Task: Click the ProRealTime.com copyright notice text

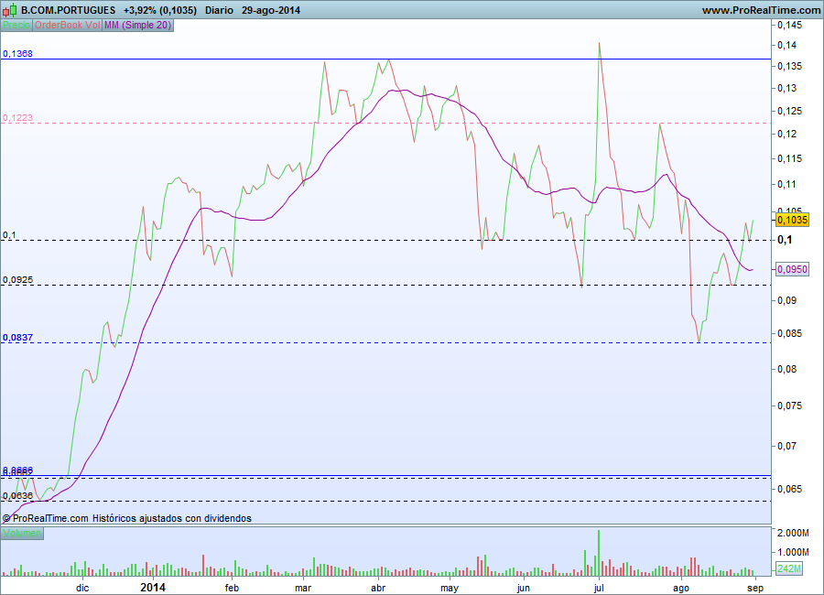Action: click(x=126, y=518)
